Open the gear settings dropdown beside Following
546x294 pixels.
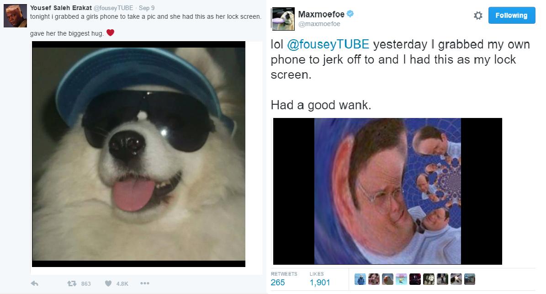point(478,16)
